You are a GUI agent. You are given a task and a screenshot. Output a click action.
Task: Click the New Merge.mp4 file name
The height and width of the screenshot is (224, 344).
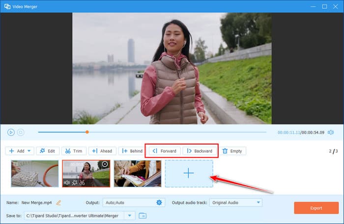pyautogui.click(x=37, y=203)
